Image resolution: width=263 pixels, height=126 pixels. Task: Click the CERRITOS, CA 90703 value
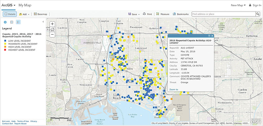coord(192,66)
